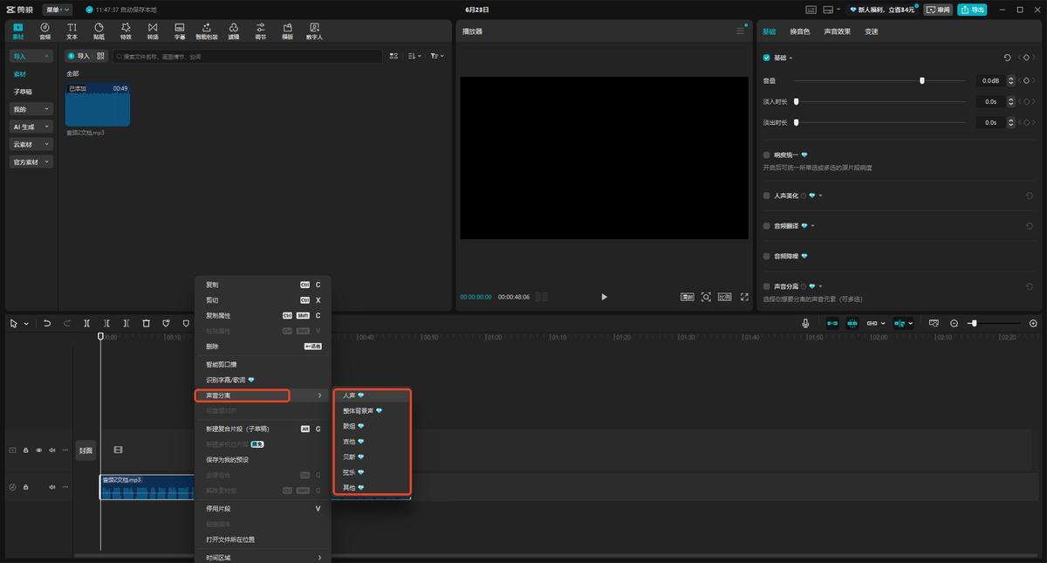Switch to the 声音效果 tab

836,31
